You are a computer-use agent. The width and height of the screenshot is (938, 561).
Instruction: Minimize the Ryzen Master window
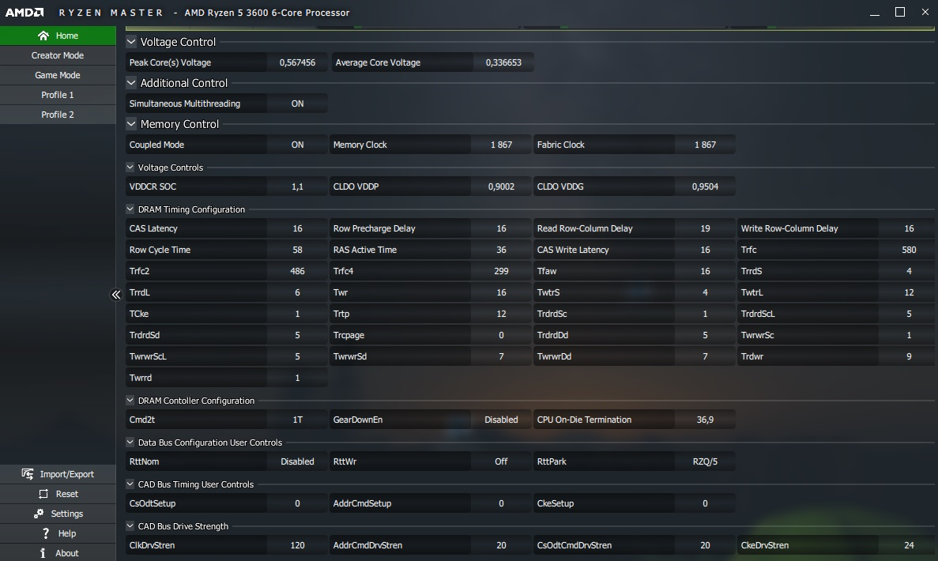tap(875, 13)
